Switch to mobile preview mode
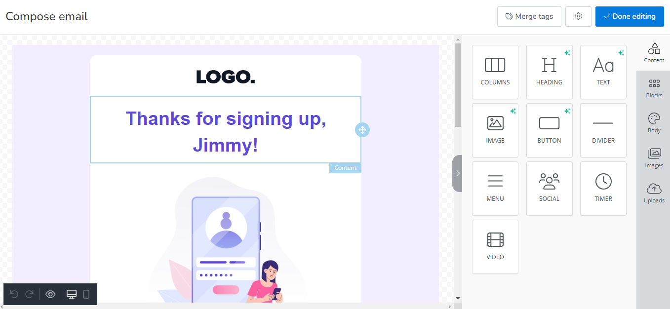670x309 pixels. 86,294
